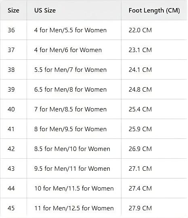The width and height of the screenshot is (188, 218).
Task: Click the Foot Length (CM) header
Action: (x=154, y=10)
